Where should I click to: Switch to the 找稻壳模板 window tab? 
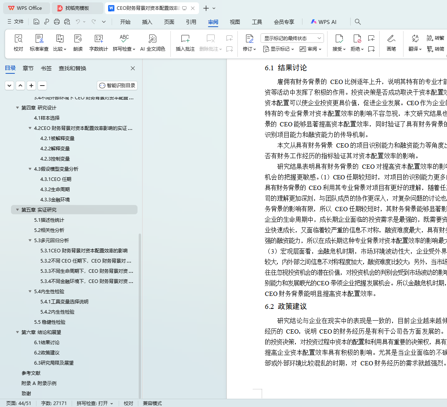click(77, 8)
